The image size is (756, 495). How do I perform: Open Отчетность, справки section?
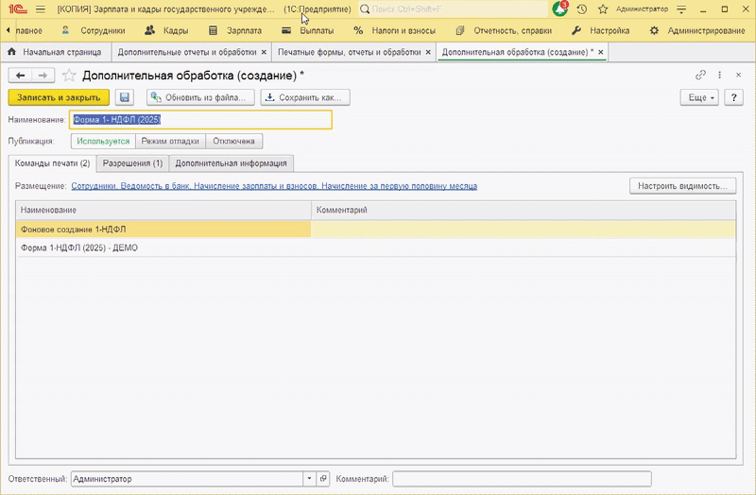(x=504, y=30)
